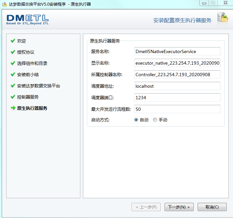This screenshot has width=233, height=218.
Task: Click the 服务名称: label
Action: tap(100, 51)
